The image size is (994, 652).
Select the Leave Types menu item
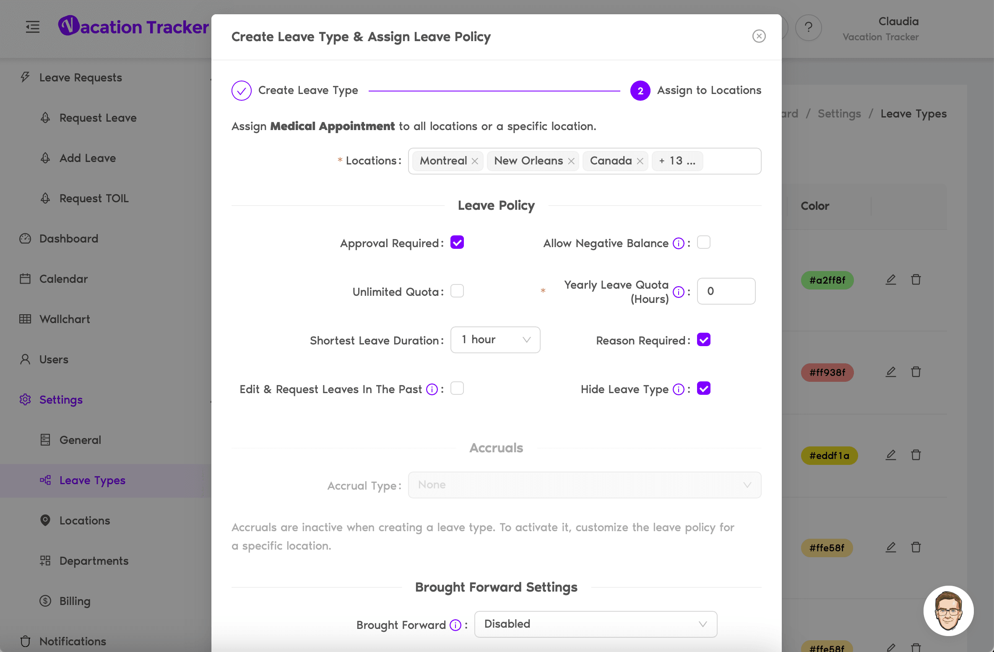click(92, 480)
